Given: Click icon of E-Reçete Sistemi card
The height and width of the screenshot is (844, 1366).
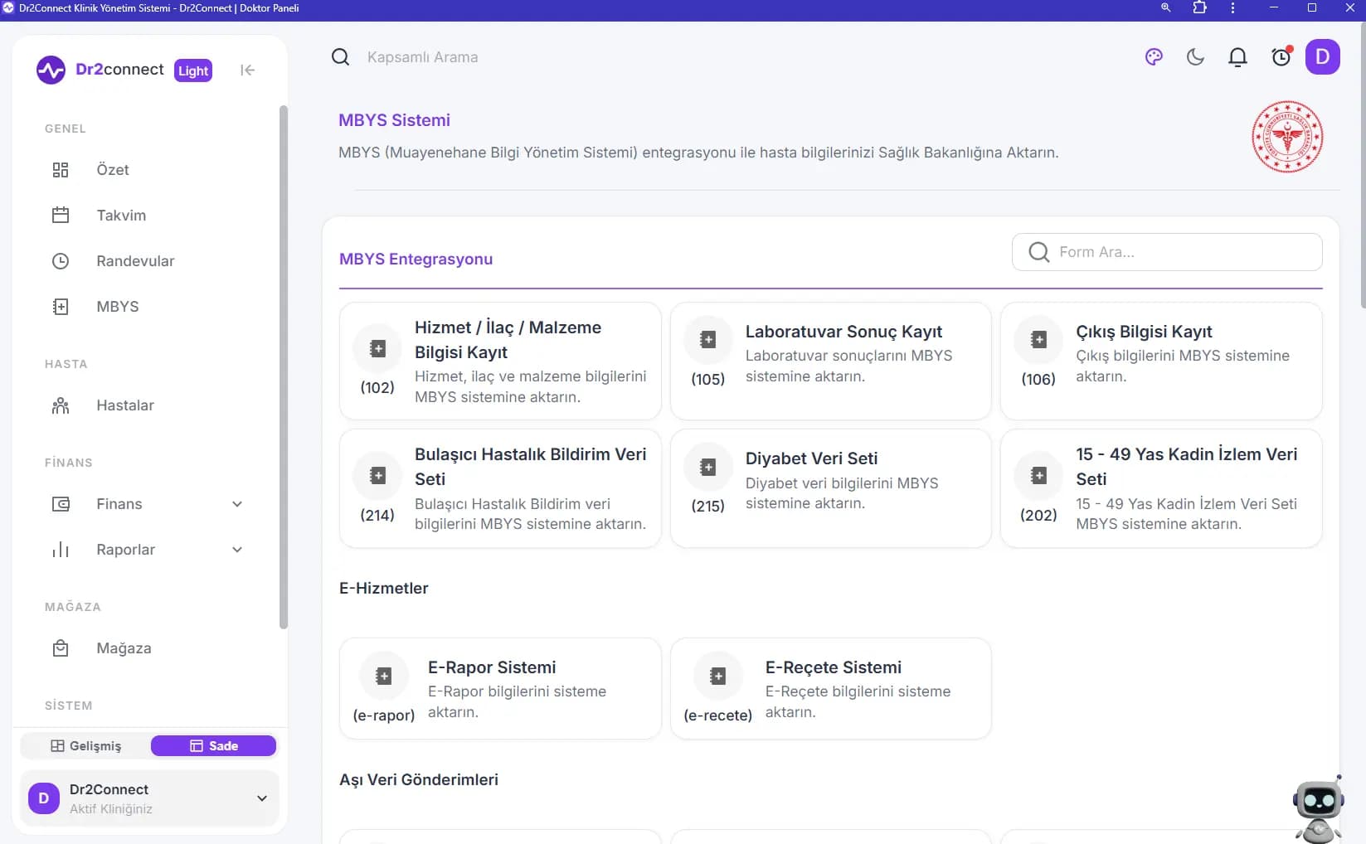Looking at the screenshot, I should tap(718, 677).
